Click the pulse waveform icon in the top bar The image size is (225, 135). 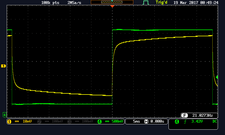146,3
